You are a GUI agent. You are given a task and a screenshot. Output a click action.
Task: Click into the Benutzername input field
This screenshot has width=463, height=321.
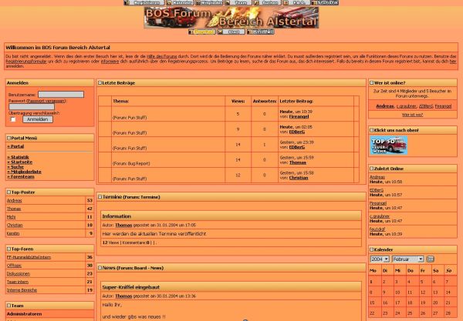point(61,95)
